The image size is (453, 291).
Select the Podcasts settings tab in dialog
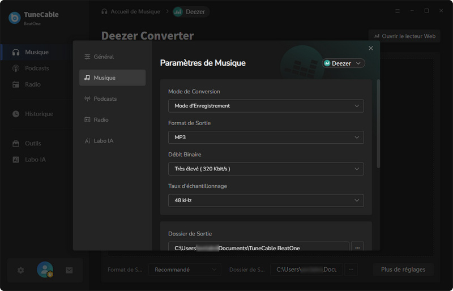105,99
